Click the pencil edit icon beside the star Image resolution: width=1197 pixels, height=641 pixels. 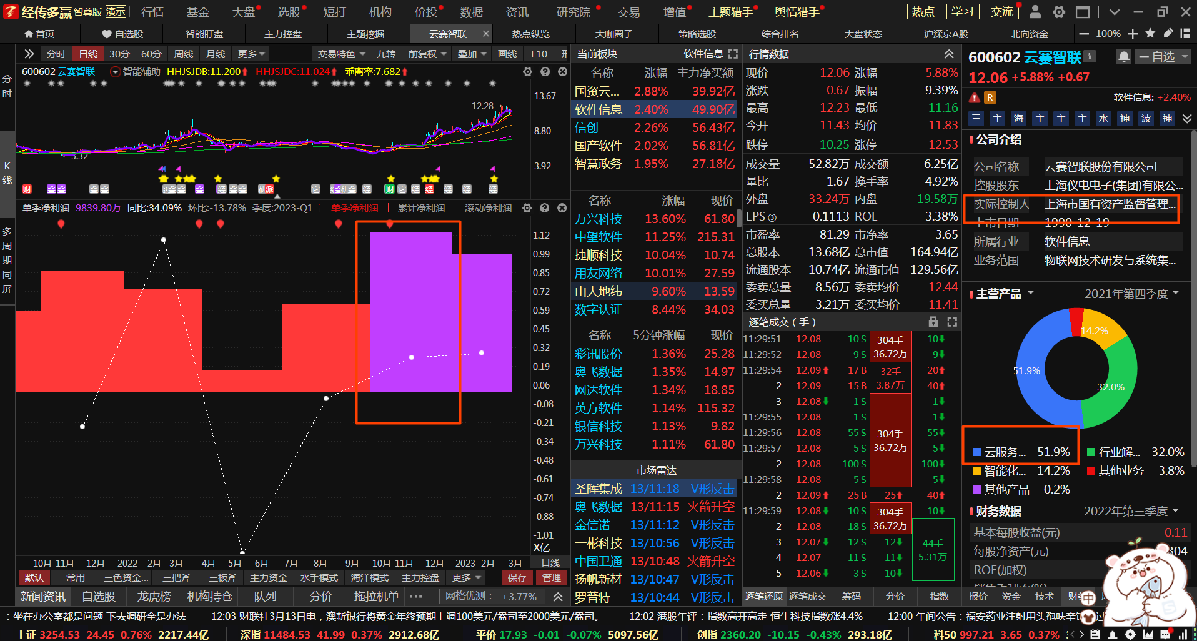click(x=1168, y=34)
